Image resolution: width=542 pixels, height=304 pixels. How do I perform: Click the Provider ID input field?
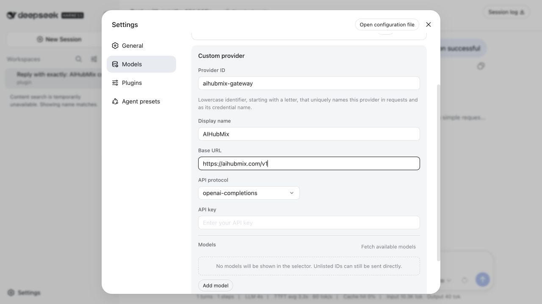309,83
